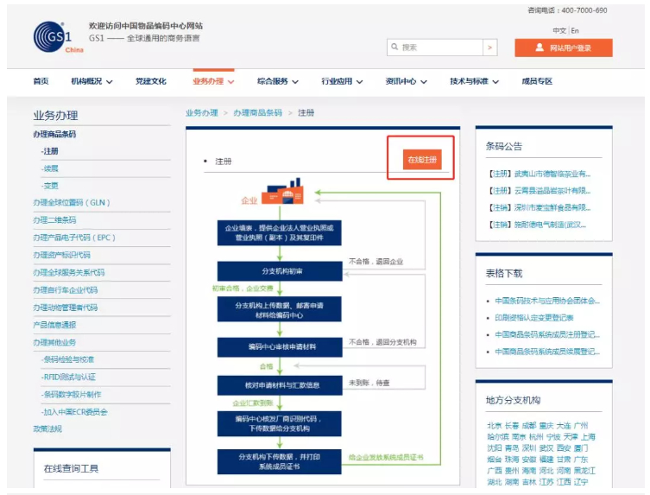The width and height of the screenshot is (650, 495).
Task: Click the factory enterprise icon in flowchart
Action: (x=278, y=195)
